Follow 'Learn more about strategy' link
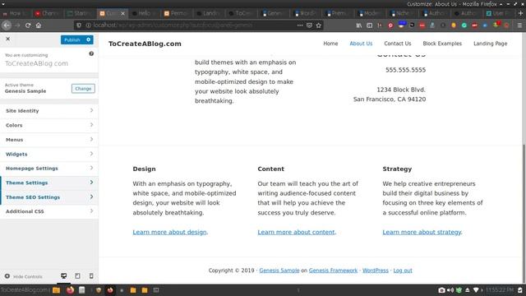The height and width of the screenshot is (296, 526). pyautogui.click(x=422, y=232)
